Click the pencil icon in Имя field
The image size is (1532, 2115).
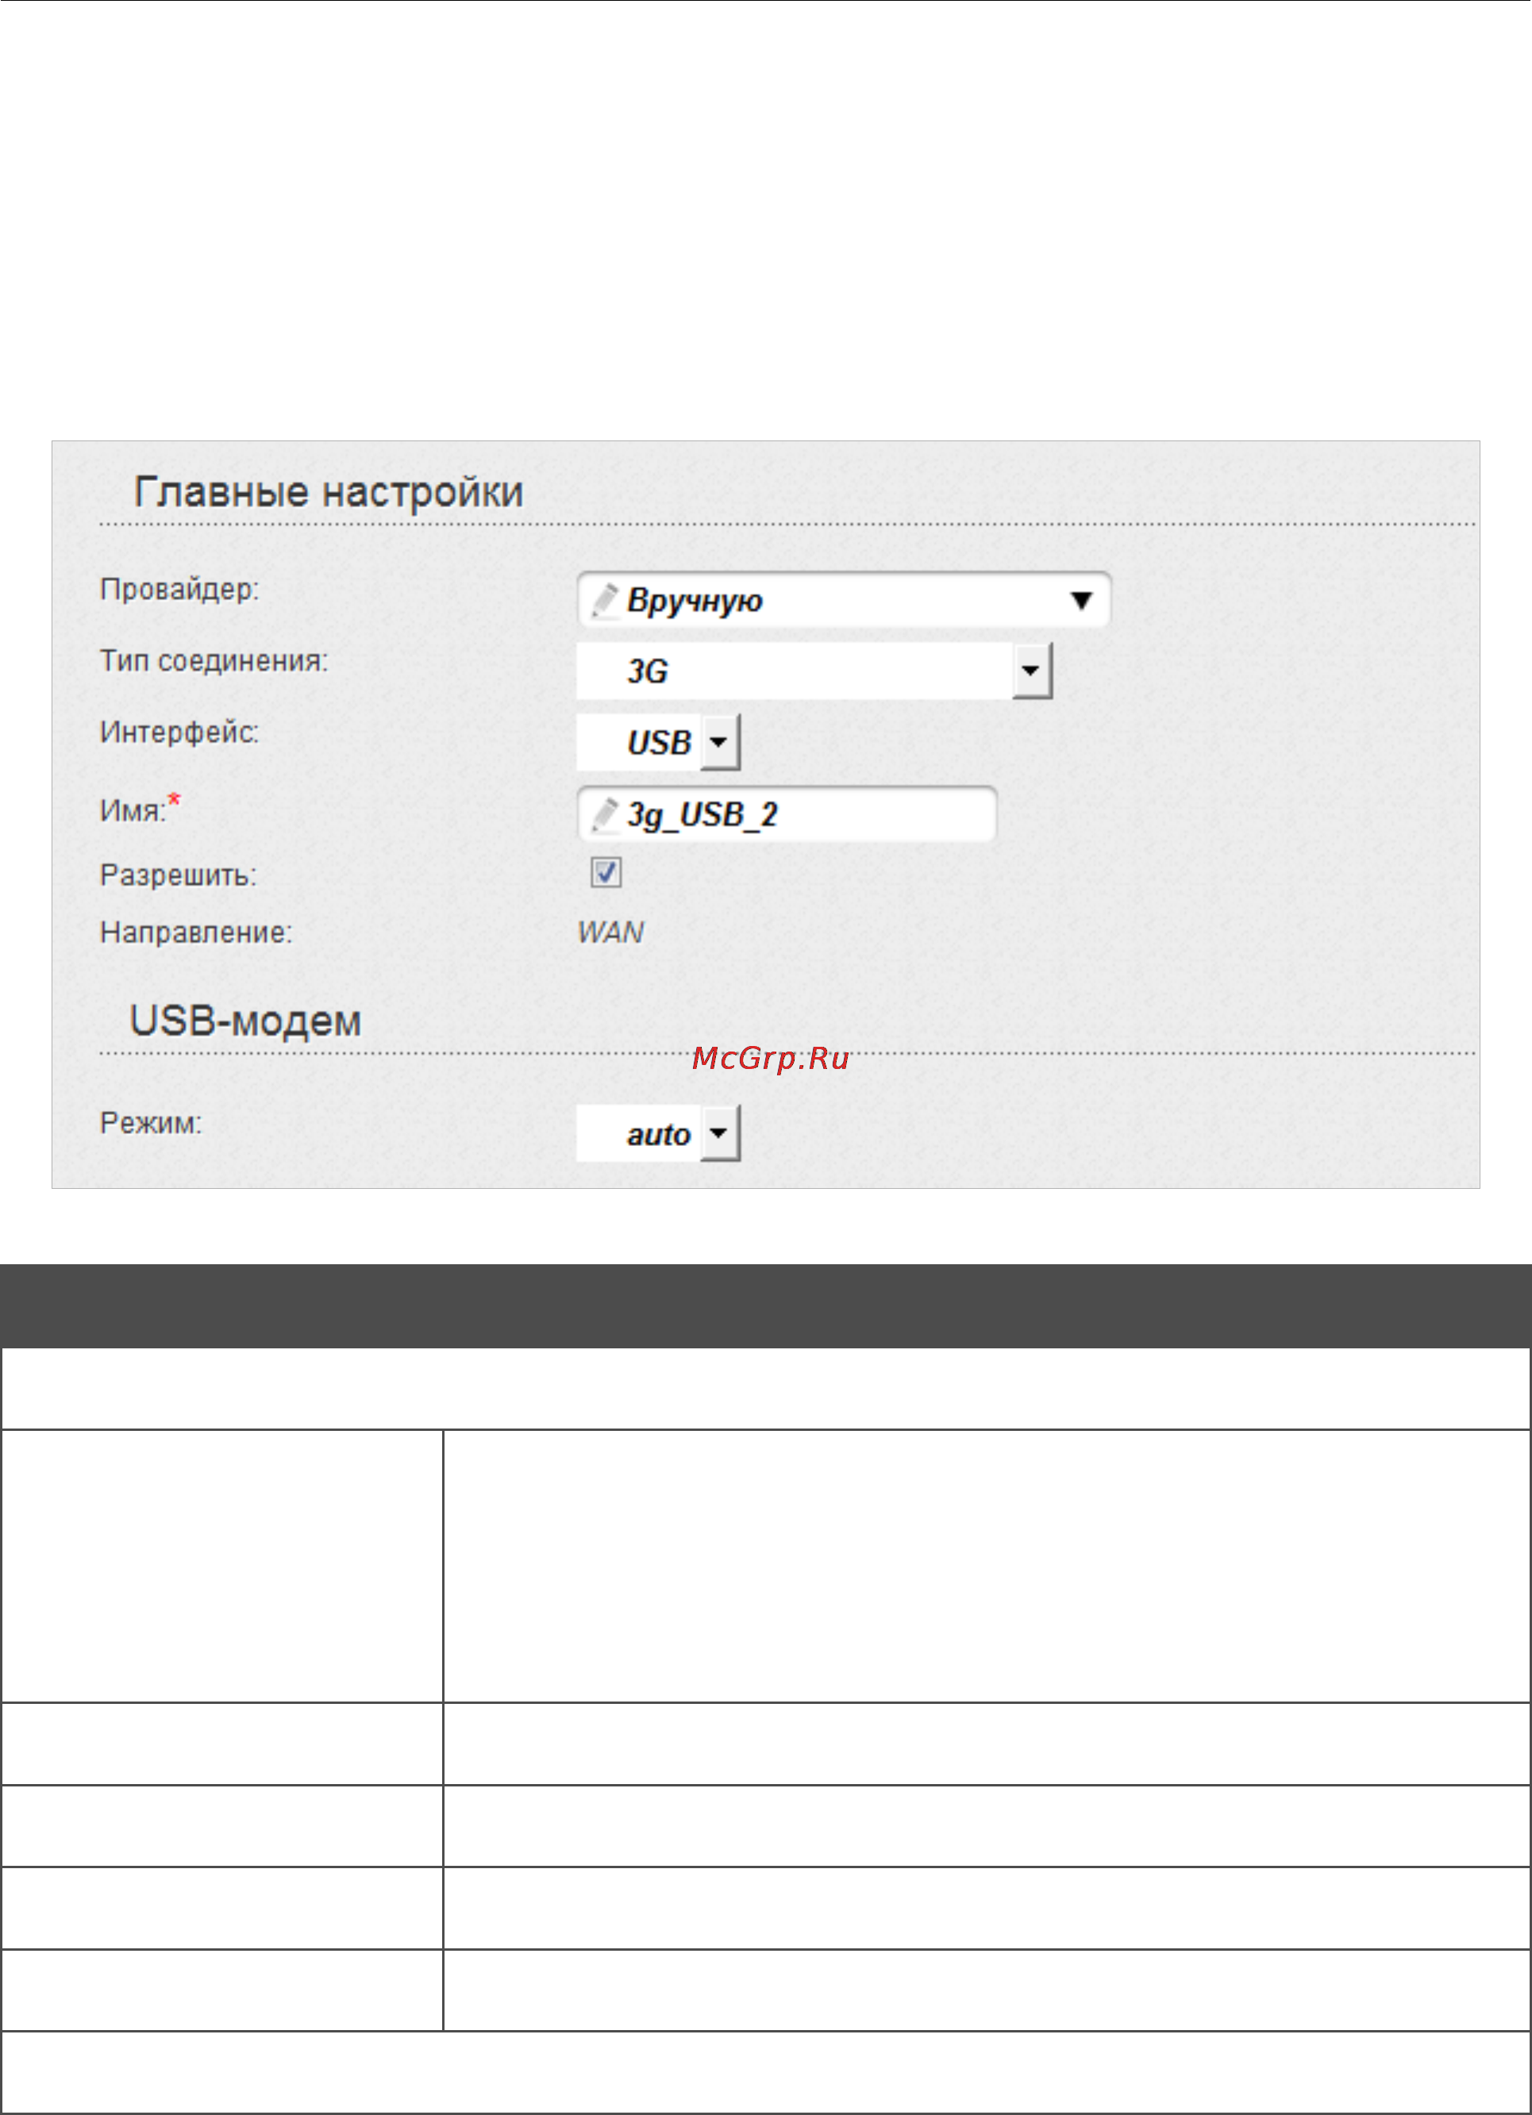click(606, 814)
